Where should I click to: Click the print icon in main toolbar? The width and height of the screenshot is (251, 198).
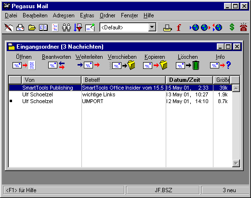[168, 27]
